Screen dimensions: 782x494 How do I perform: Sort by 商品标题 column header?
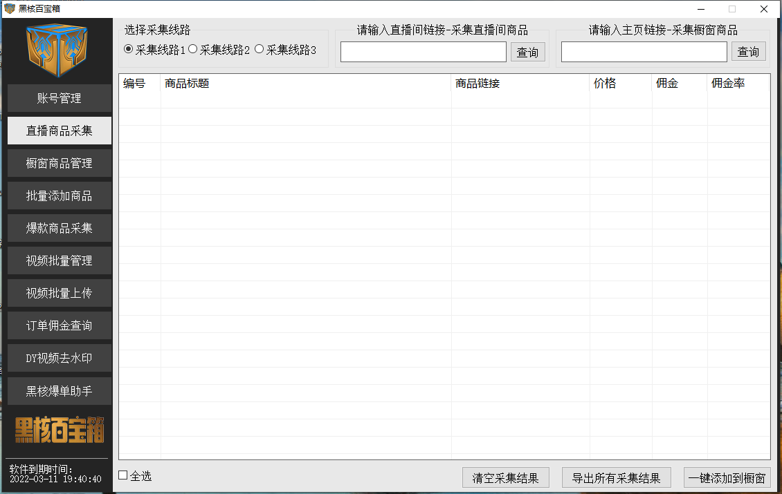(x=306, y=83)
